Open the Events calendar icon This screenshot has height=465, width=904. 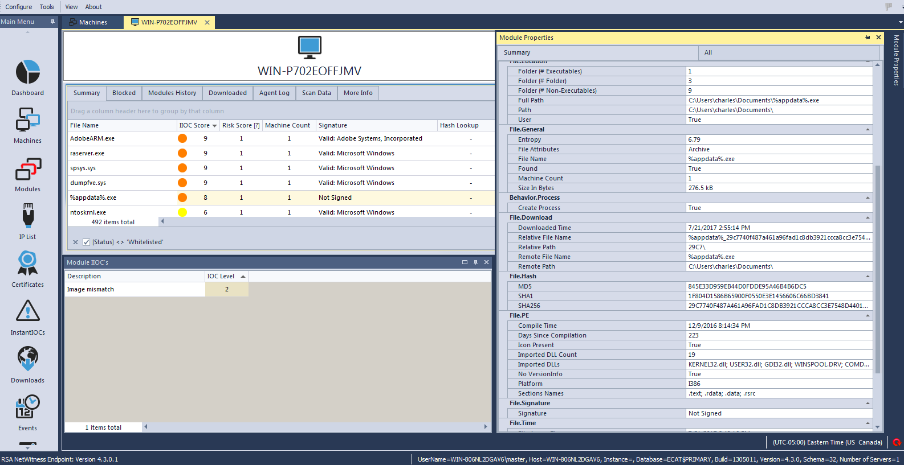click(x=27, y=408)
